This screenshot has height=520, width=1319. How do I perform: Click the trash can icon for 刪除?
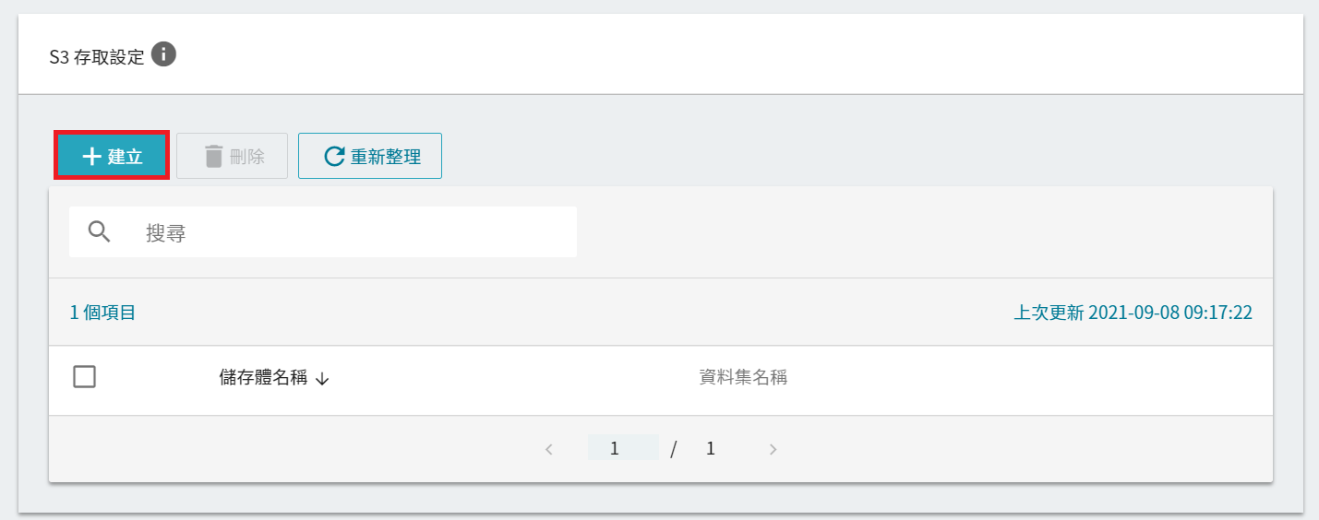tap(214, 157)
